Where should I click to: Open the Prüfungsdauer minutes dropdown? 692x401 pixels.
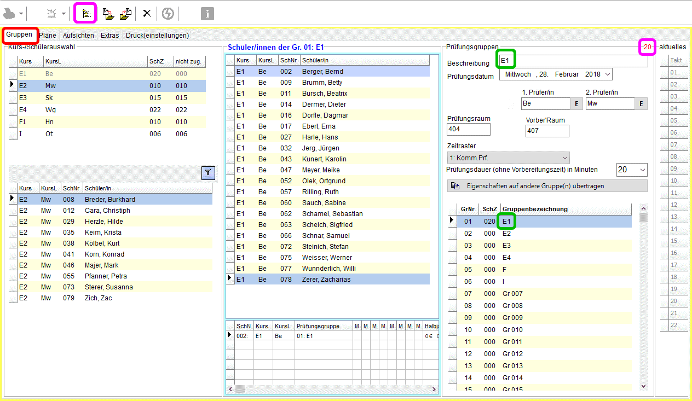(642, 170)
